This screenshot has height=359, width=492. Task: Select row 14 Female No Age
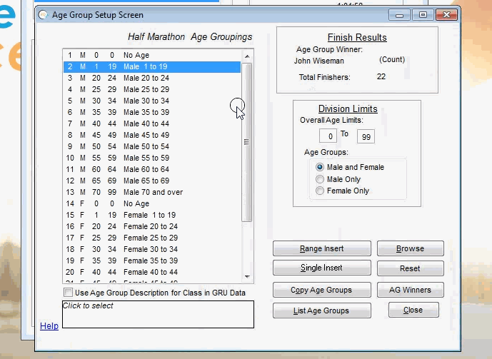tap(152, 204)
